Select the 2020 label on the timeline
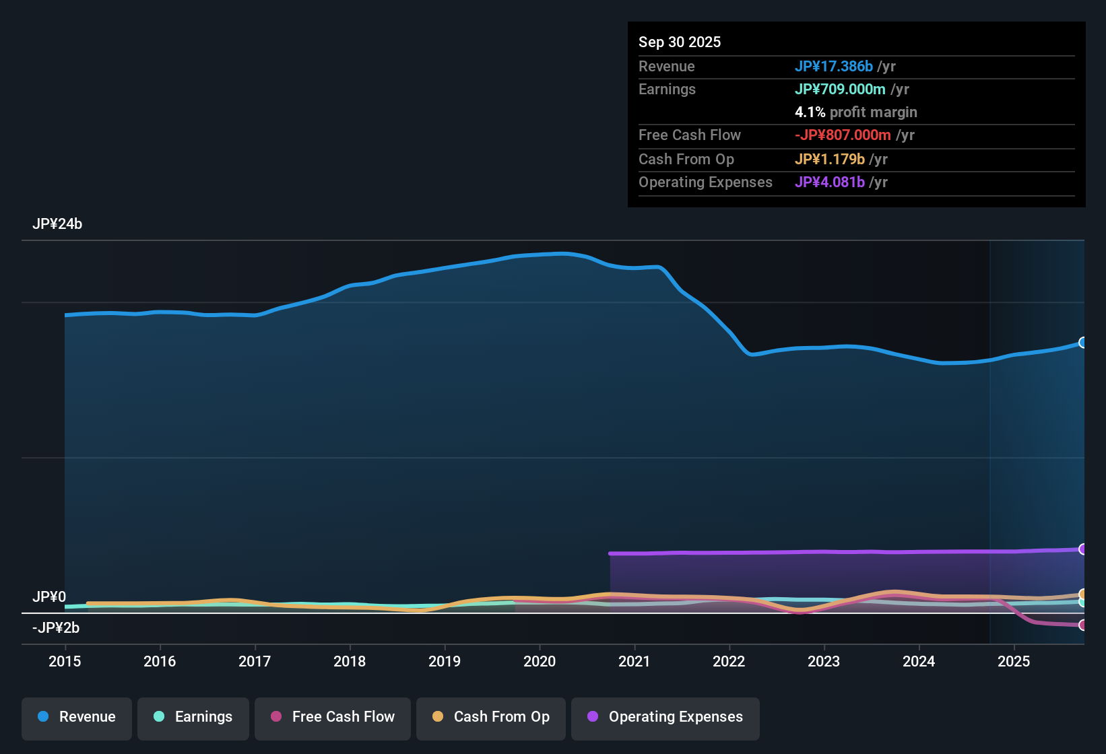The height and width of the screenshot is (754, 1106). (x=540, y=662)
